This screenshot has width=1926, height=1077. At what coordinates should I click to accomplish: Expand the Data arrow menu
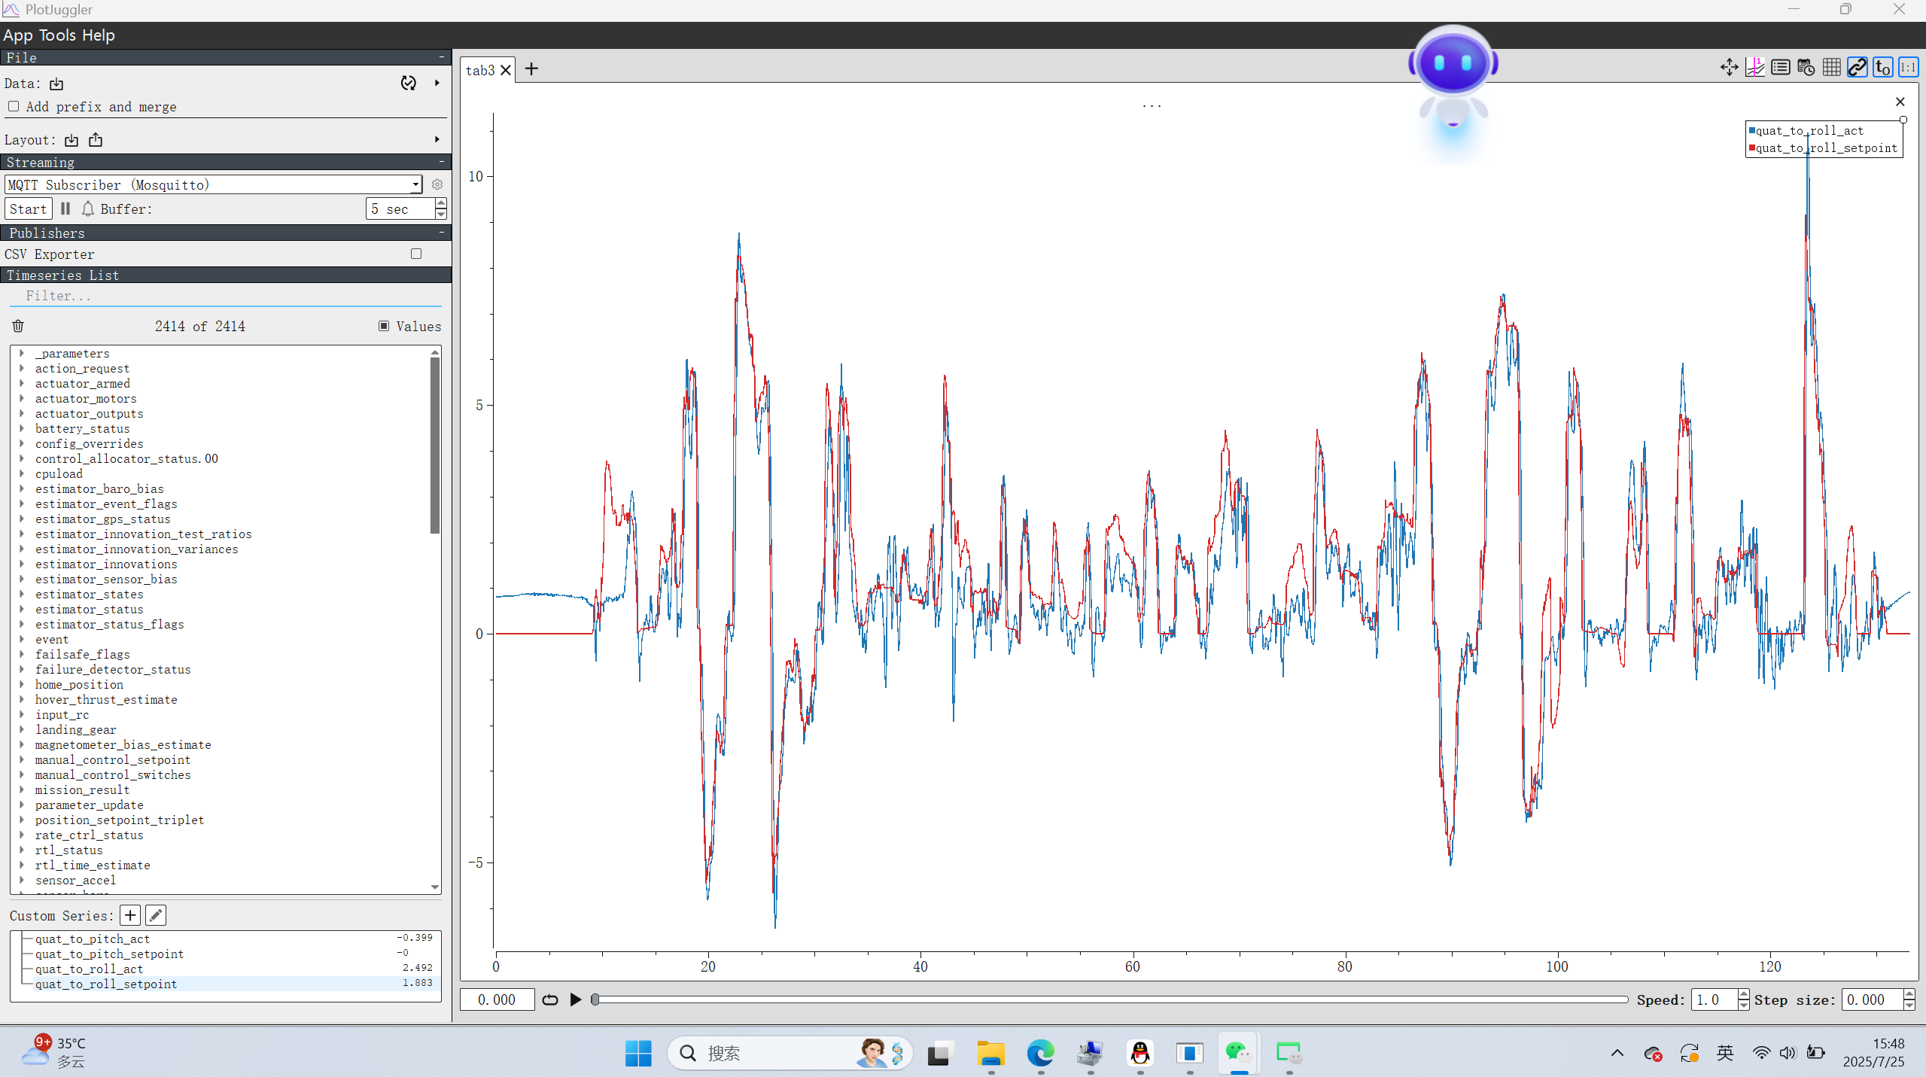[437, 83]
